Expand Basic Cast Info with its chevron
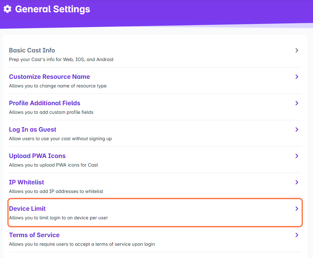 pyautogui.click(x=297, y=50)
